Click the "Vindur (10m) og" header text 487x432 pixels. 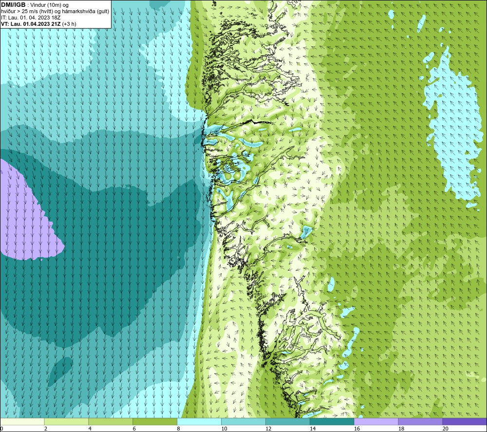coord(50,5)
